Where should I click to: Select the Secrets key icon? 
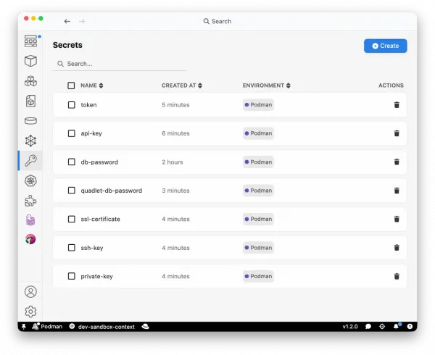tap(30, 161)
